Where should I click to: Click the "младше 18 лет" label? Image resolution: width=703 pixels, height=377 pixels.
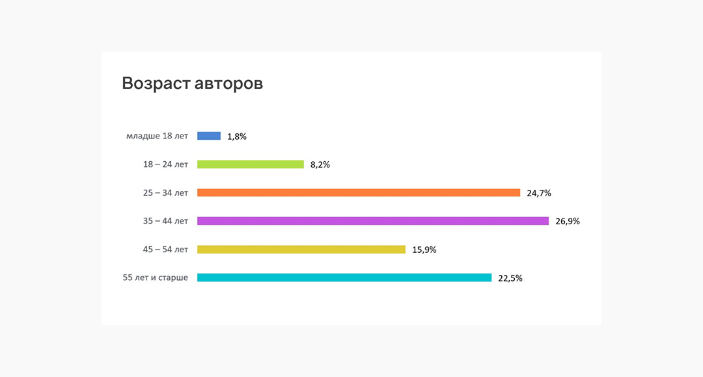pos(157,136)
